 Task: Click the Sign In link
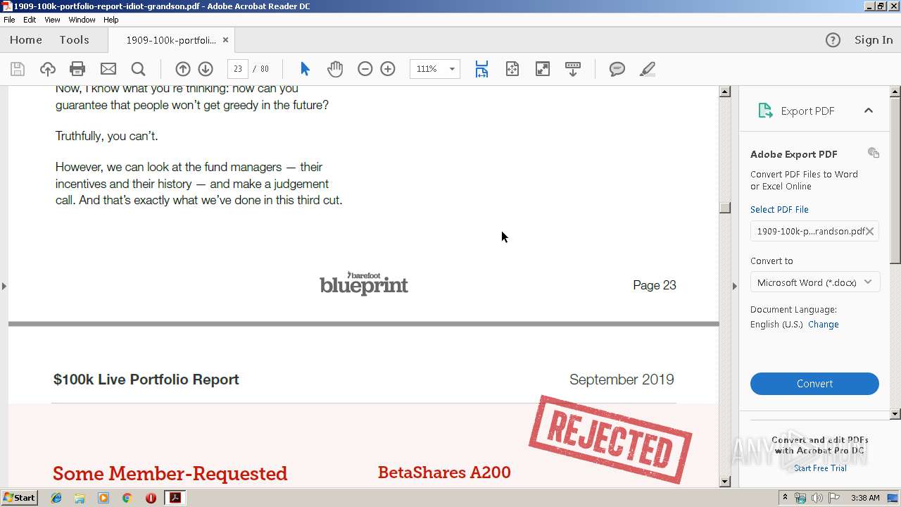(874, 40)
